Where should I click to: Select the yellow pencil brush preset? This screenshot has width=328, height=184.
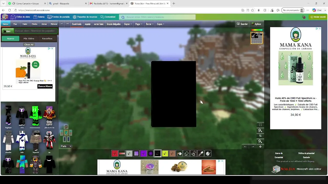tap(165, 154)
